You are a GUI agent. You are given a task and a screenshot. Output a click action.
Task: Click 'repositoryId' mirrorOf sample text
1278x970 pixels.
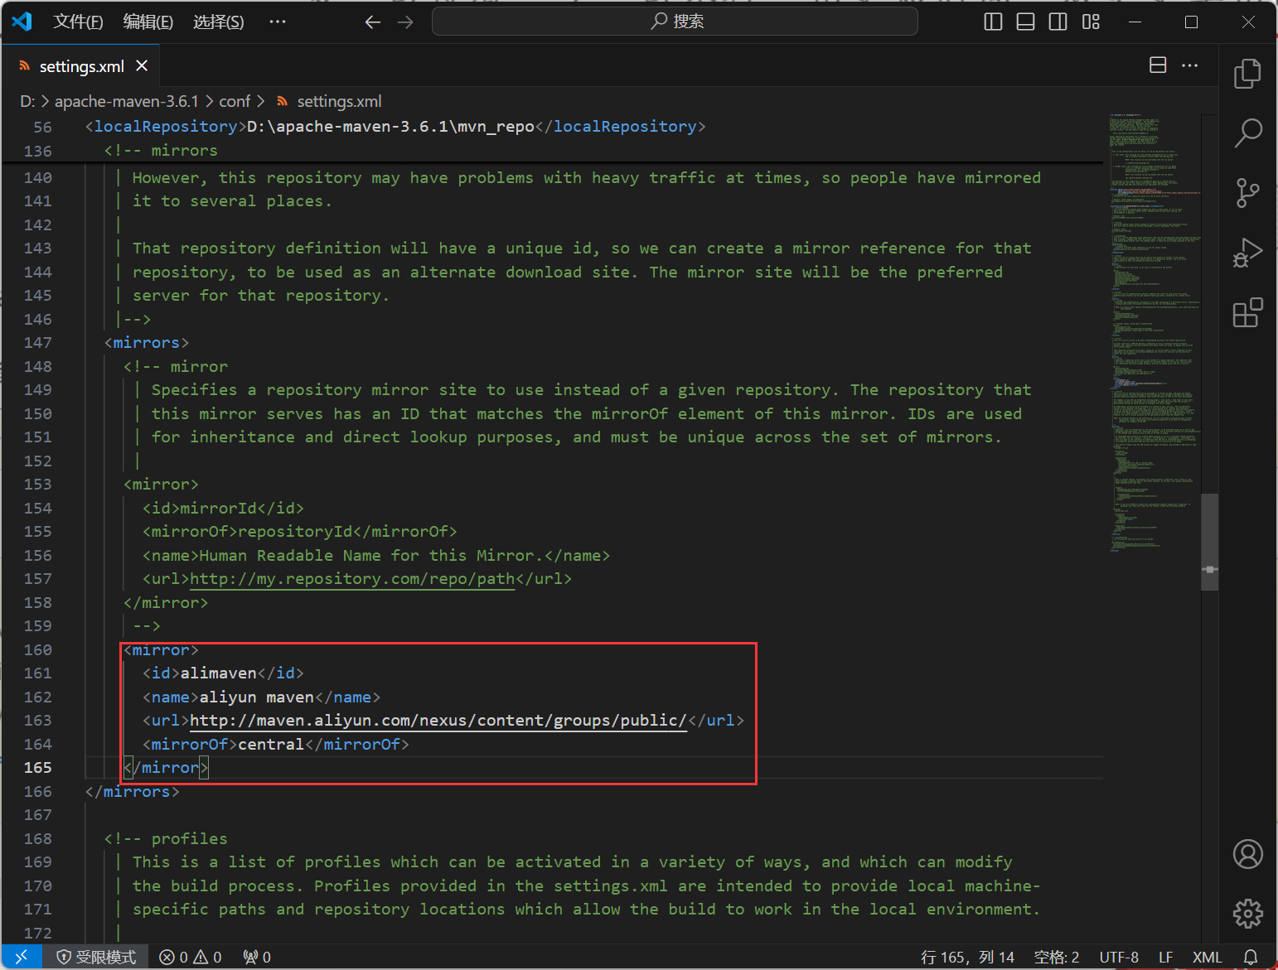click(x=295, y=532)
